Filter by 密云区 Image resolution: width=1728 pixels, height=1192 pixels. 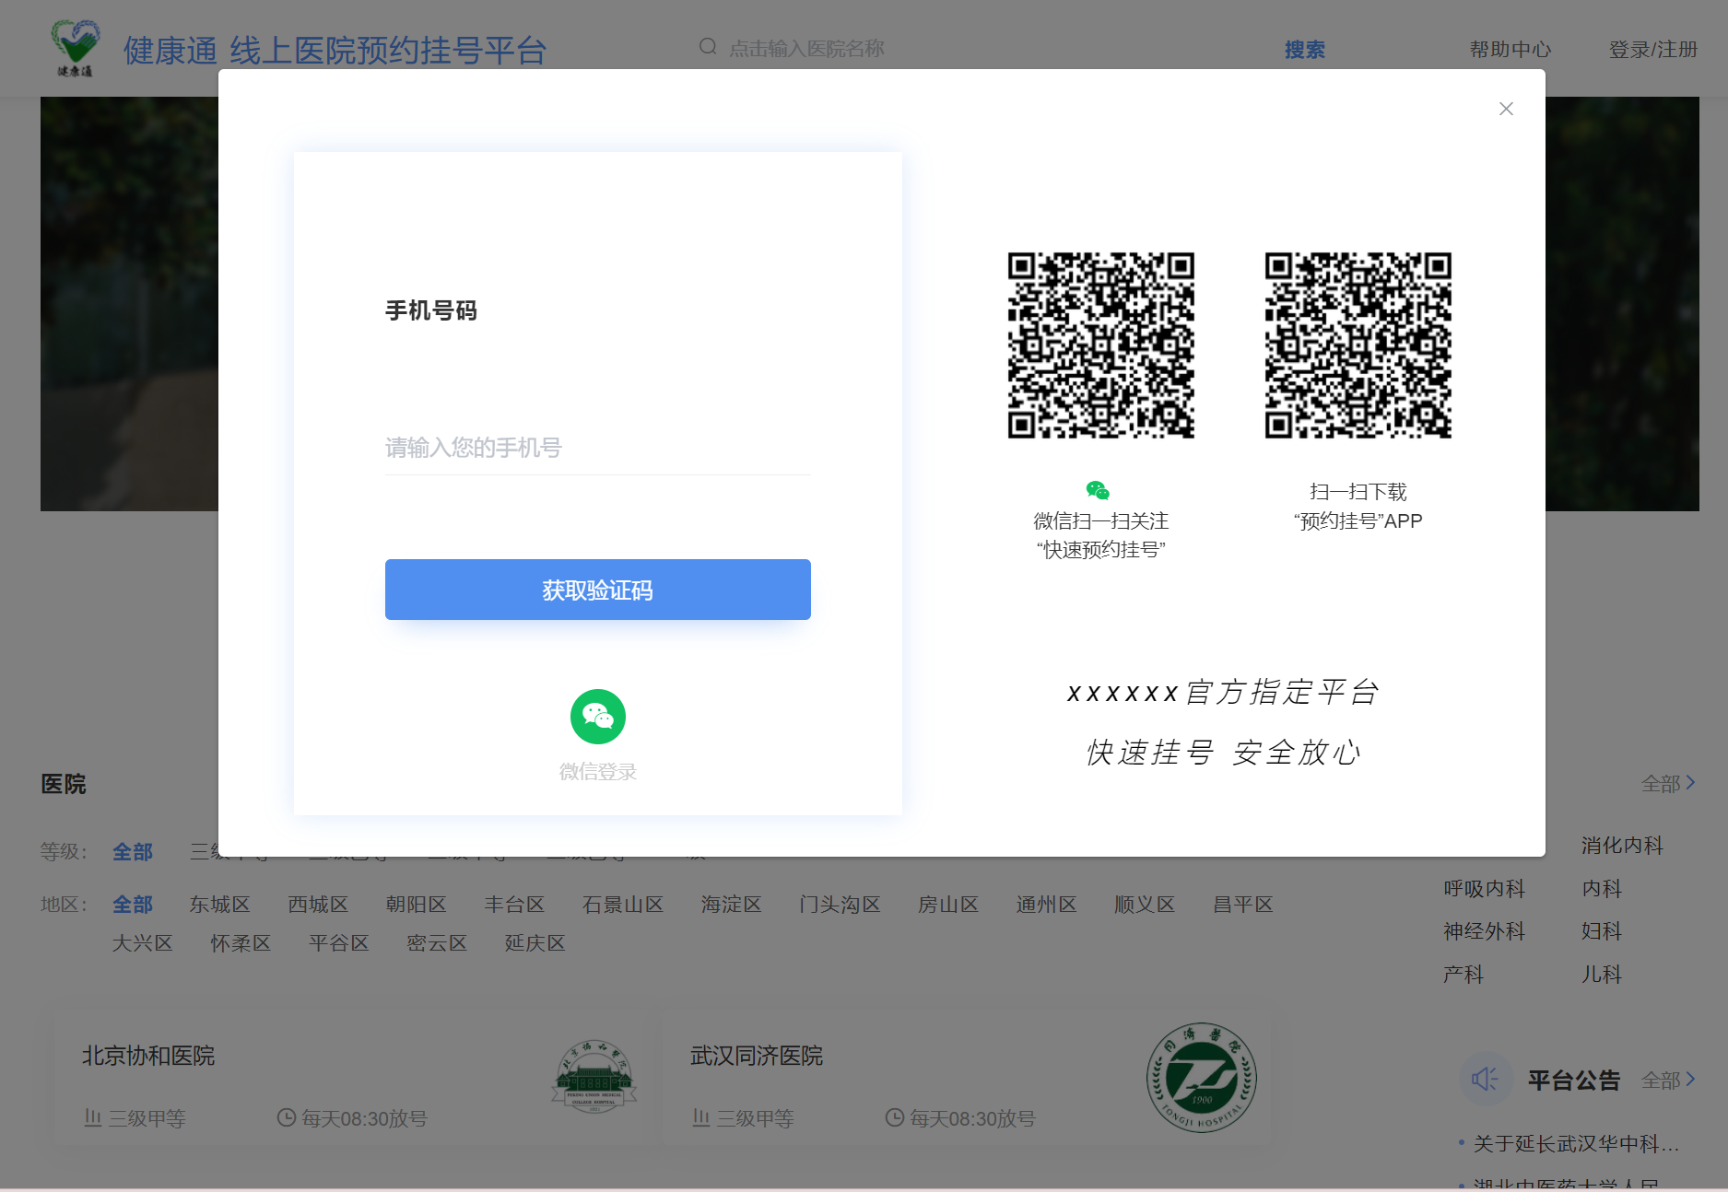point(437,943)
